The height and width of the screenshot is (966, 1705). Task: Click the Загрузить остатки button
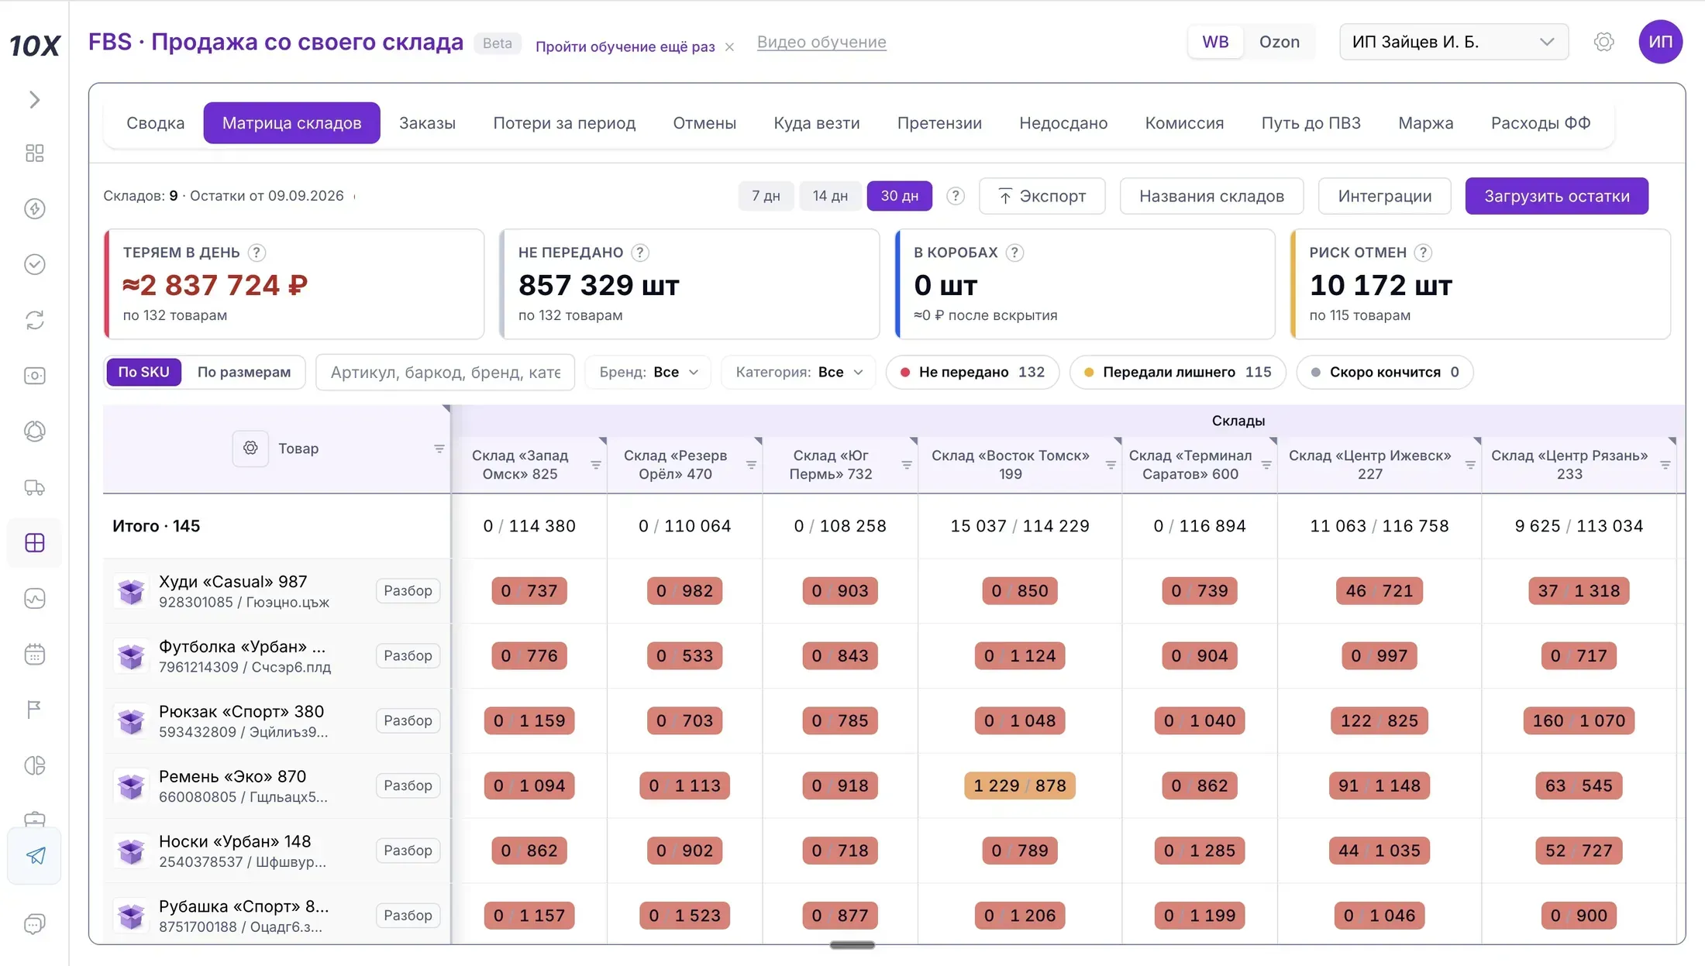(1556, 196)
